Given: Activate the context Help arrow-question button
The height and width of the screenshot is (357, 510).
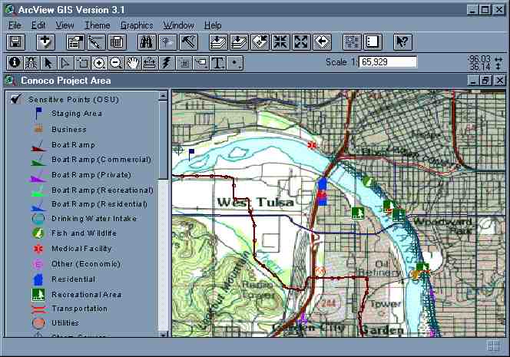Looking at the screenshot, I should (402, 42).
